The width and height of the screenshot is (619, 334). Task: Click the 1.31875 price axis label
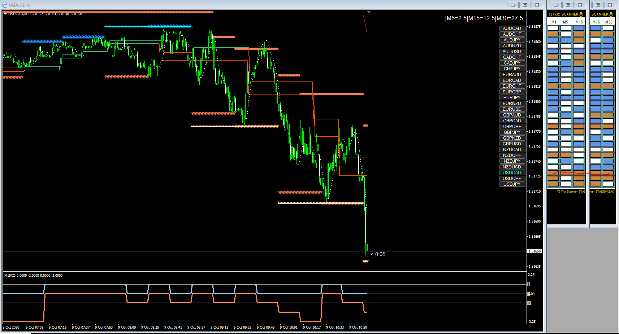[535, 27]
